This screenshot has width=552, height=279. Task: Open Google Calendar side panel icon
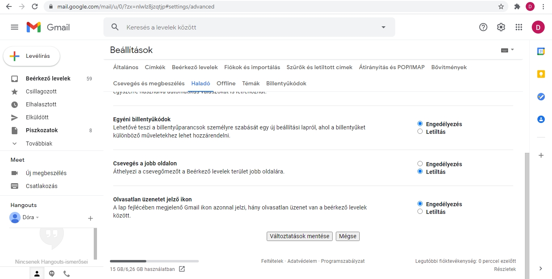click(541, 51)
